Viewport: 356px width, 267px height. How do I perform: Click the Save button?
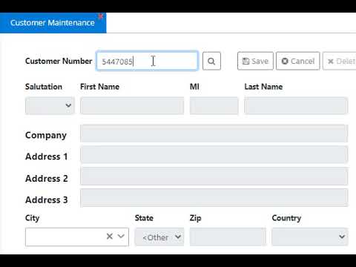[x=255, y=61]
